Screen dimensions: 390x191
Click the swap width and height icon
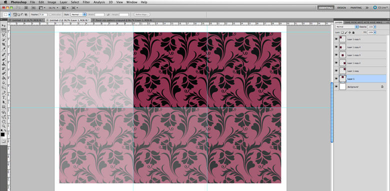(x=108, y=14)
